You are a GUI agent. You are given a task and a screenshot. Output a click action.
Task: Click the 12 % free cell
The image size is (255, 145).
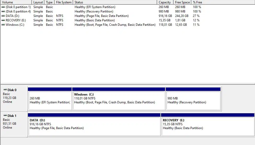tap(196, 20)
